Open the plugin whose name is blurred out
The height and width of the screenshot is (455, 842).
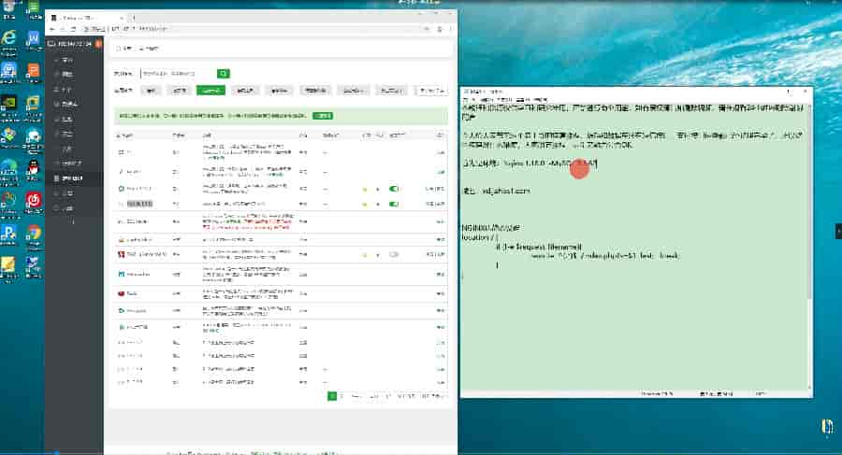(139, 204)
